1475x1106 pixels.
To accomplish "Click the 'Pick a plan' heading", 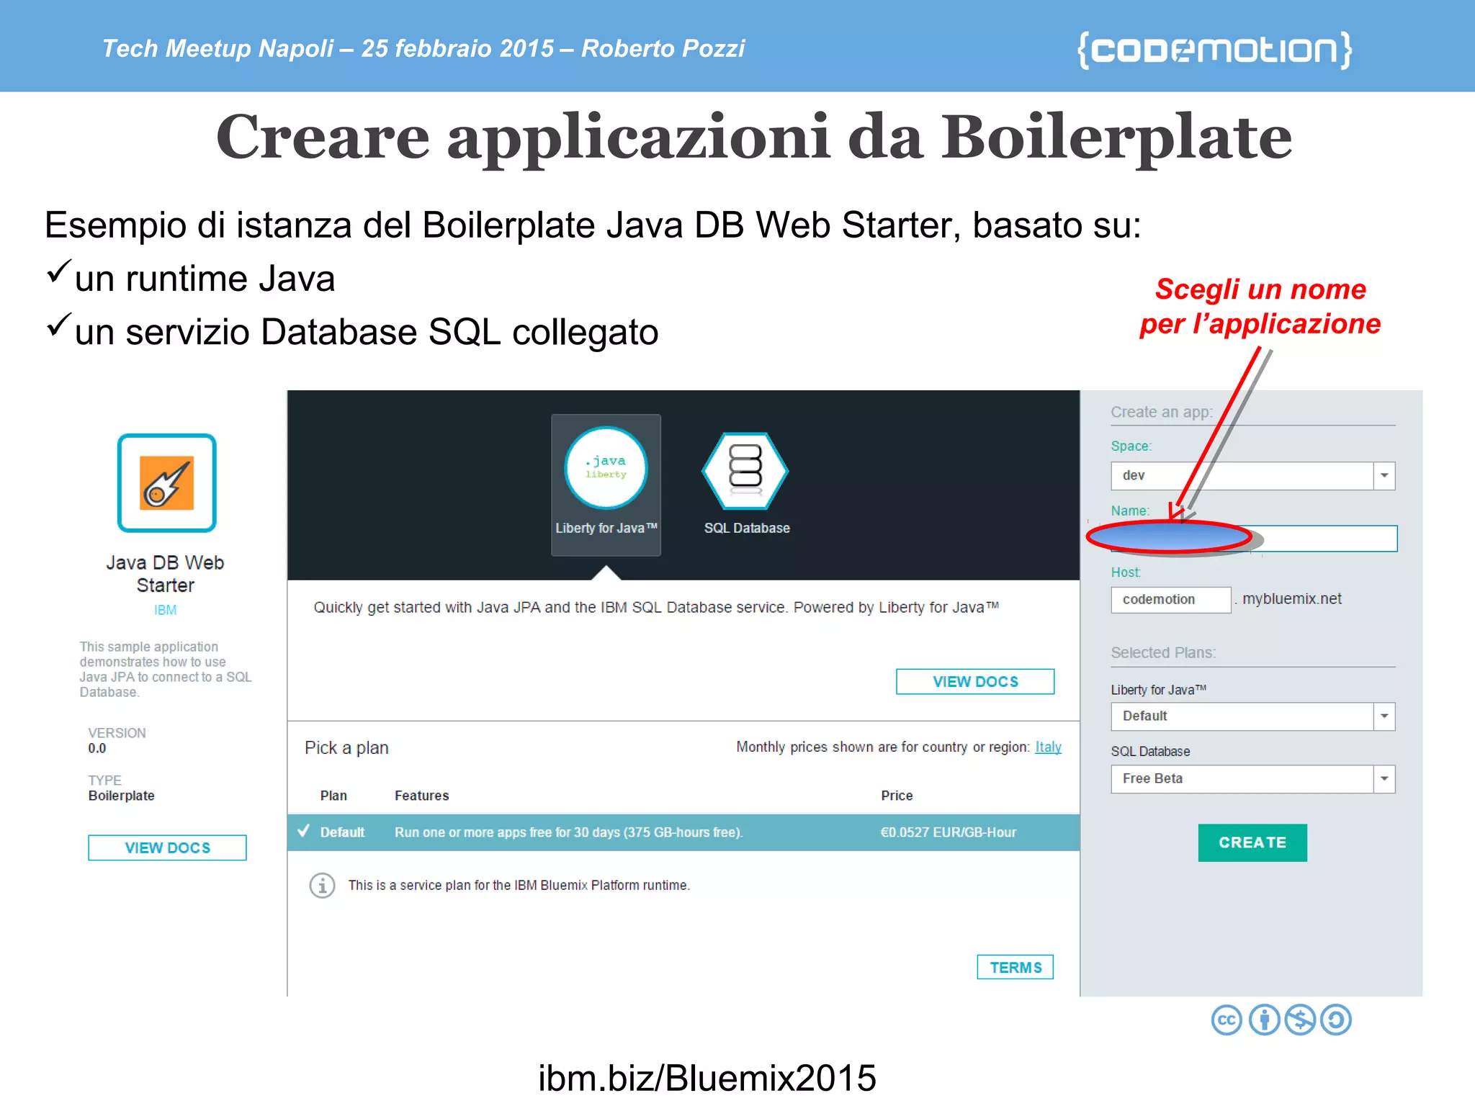I will pos(346,748).
